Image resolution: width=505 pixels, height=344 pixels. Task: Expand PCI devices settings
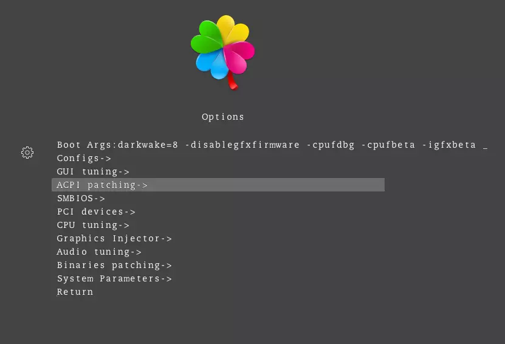96,212
